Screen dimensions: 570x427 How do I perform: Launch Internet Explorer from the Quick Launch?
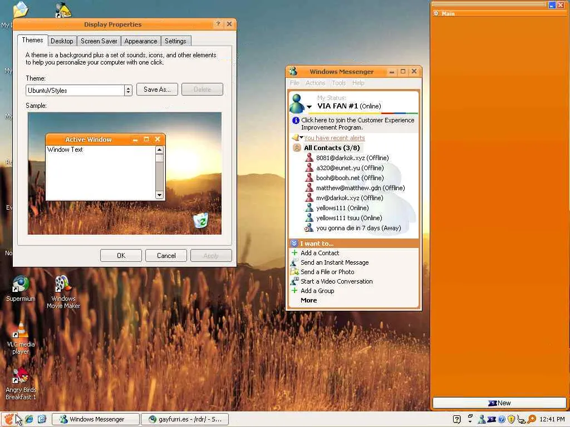click(29, 419)
